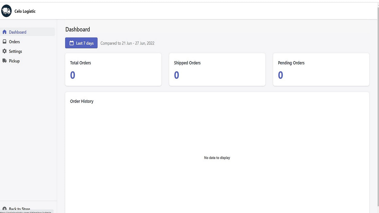Click the Compared to 21 Jun - 27 Jun text
Screen dimensions: 379x213
click(x=127, y=43)
